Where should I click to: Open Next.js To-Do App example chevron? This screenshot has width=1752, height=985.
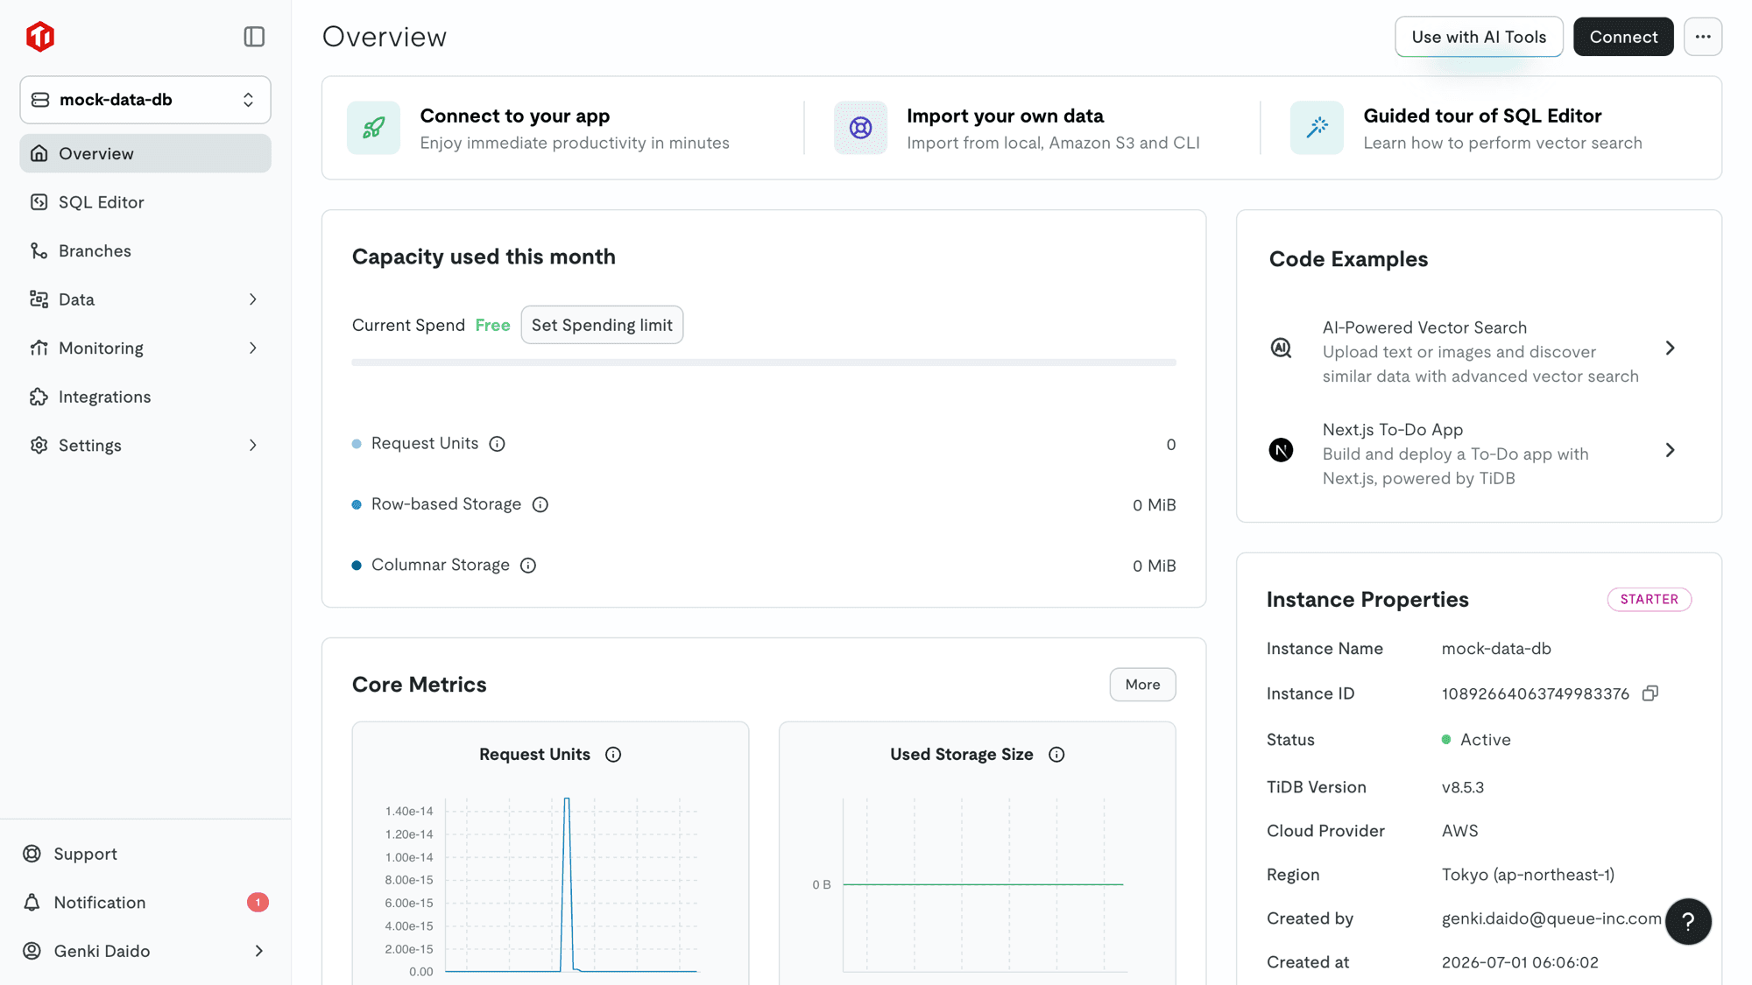(x=1670, y=450)
